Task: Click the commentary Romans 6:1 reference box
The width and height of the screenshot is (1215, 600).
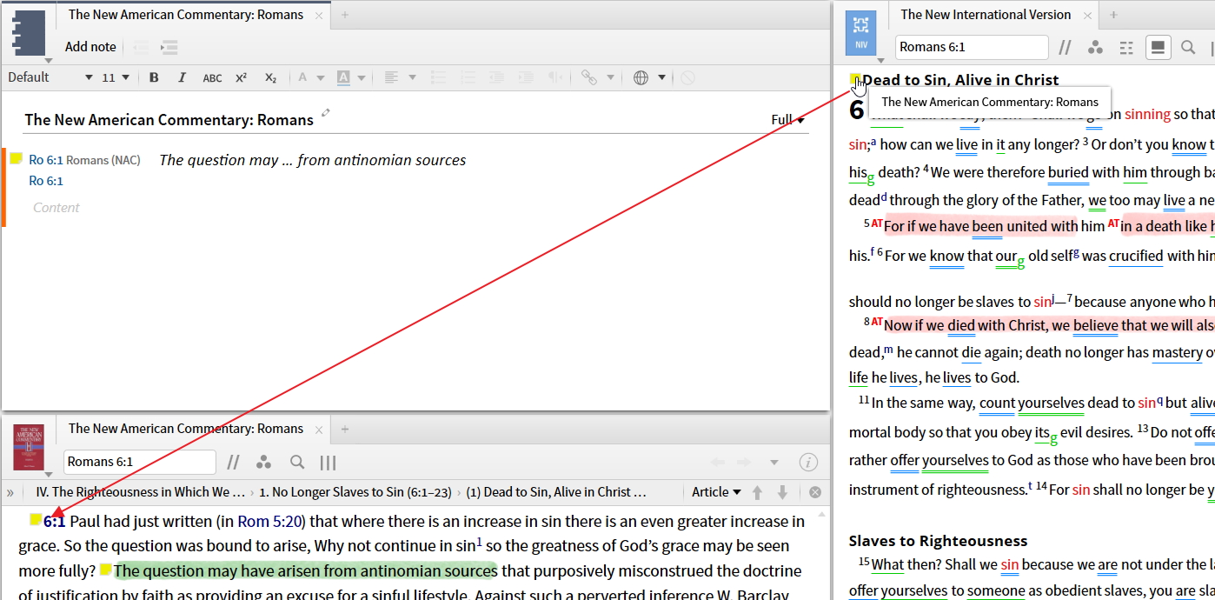Action: pos(139,462)
